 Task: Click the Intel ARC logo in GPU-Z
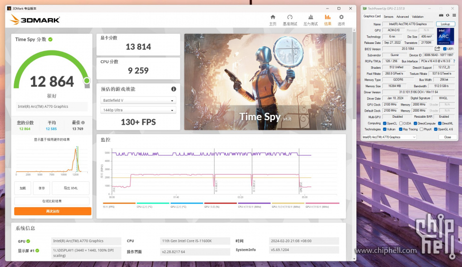[x=445, y=36]
